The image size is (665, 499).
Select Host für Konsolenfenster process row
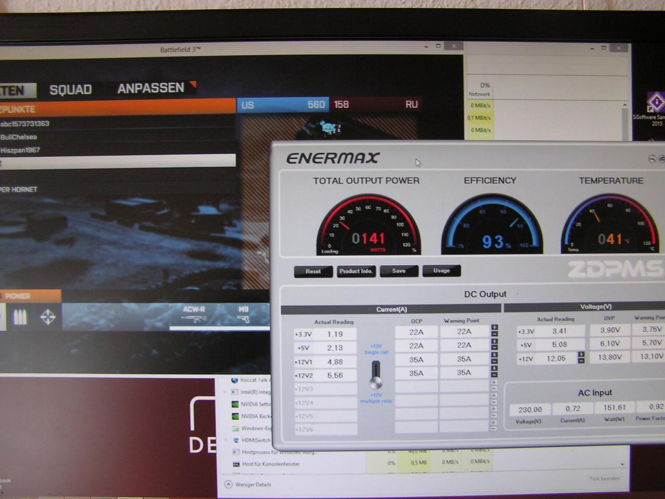(270, 464)
